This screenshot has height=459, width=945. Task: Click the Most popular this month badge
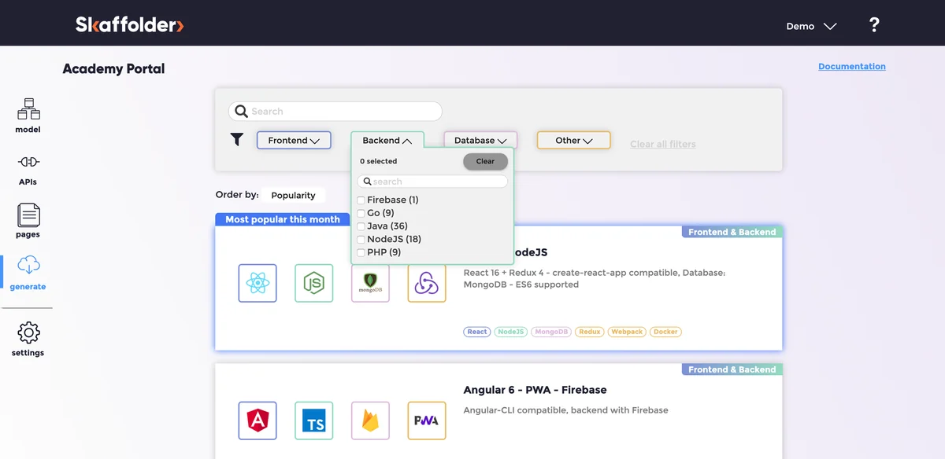(x=283, y=219)
